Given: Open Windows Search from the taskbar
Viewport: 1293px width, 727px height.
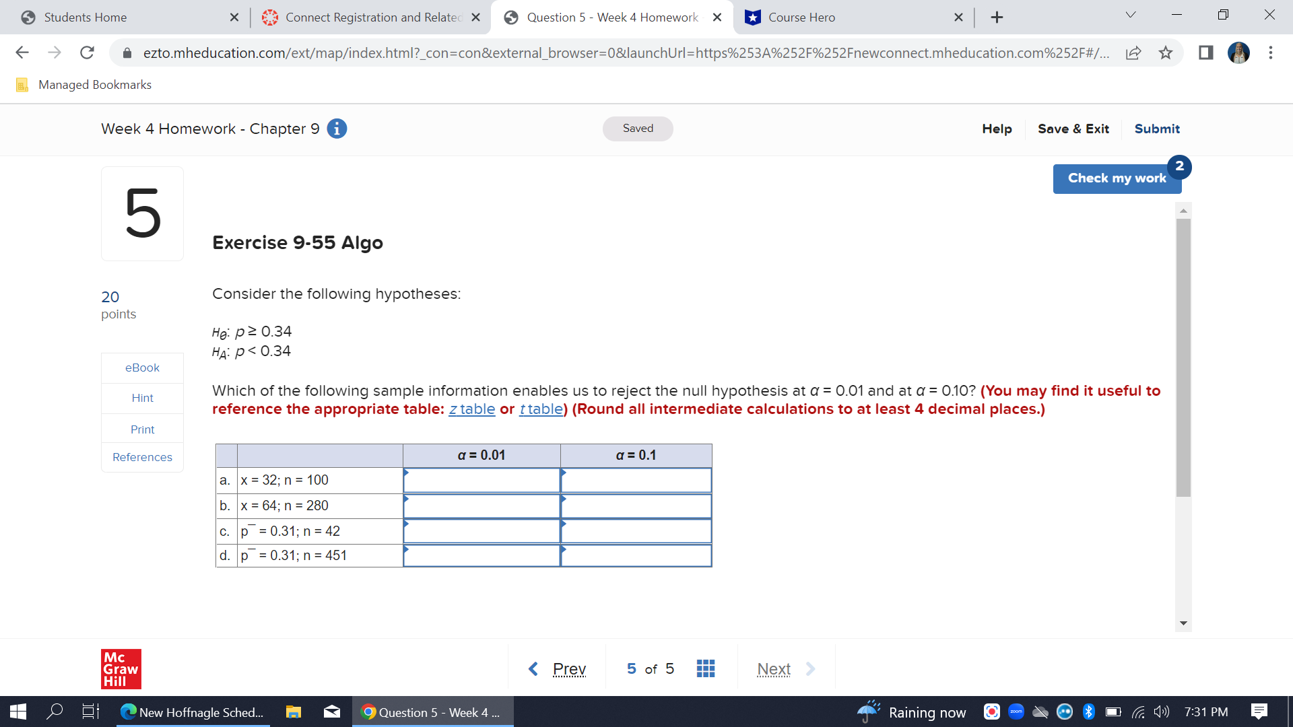Looking at the screenshot, I should coord(55,712).
